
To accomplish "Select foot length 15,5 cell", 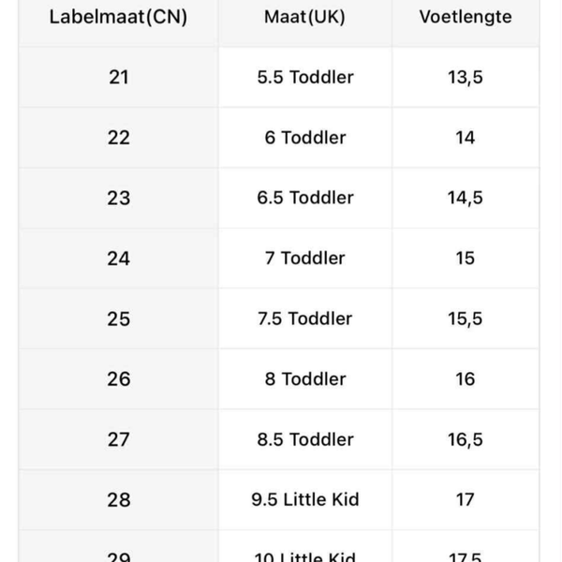I will click(x=466, y=318).
